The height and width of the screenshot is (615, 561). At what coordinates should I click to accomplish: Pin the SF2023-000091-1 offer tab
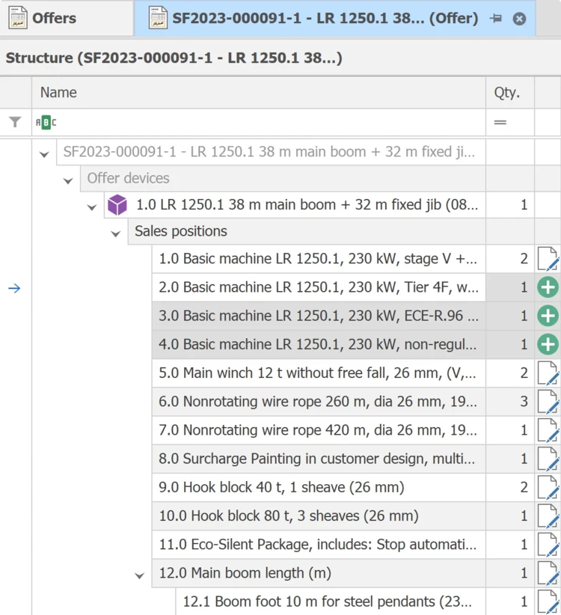tap(496, 19)
